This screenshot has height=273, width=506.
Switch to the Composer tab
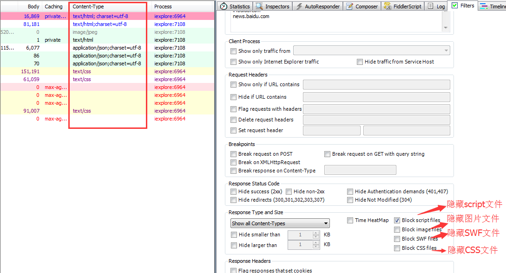click(362, 6)
